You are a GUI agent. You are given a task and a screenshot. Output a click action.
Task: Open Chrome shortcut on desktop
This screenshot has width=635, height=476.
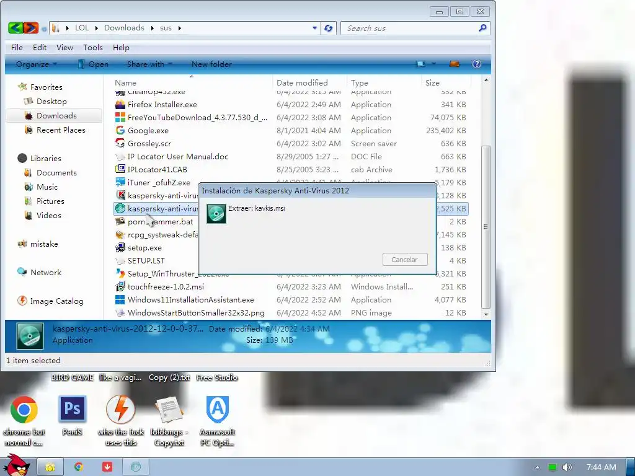tap(24, 410)
